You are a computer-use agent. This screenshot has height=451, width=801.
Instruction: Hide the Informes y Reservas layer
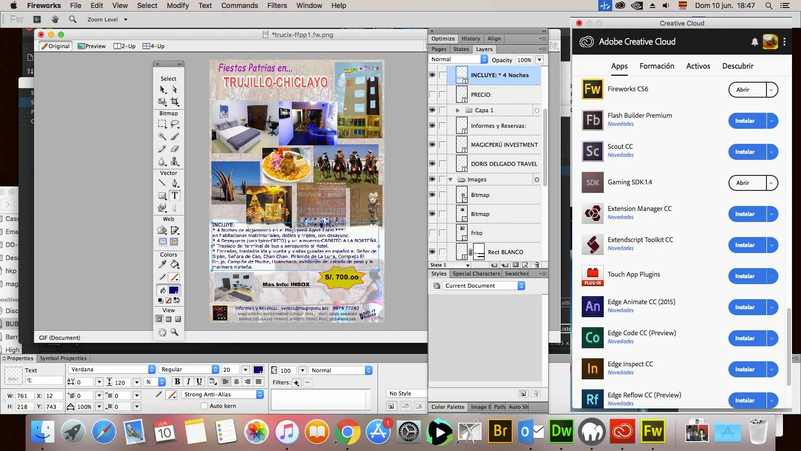tap(432, 126)
